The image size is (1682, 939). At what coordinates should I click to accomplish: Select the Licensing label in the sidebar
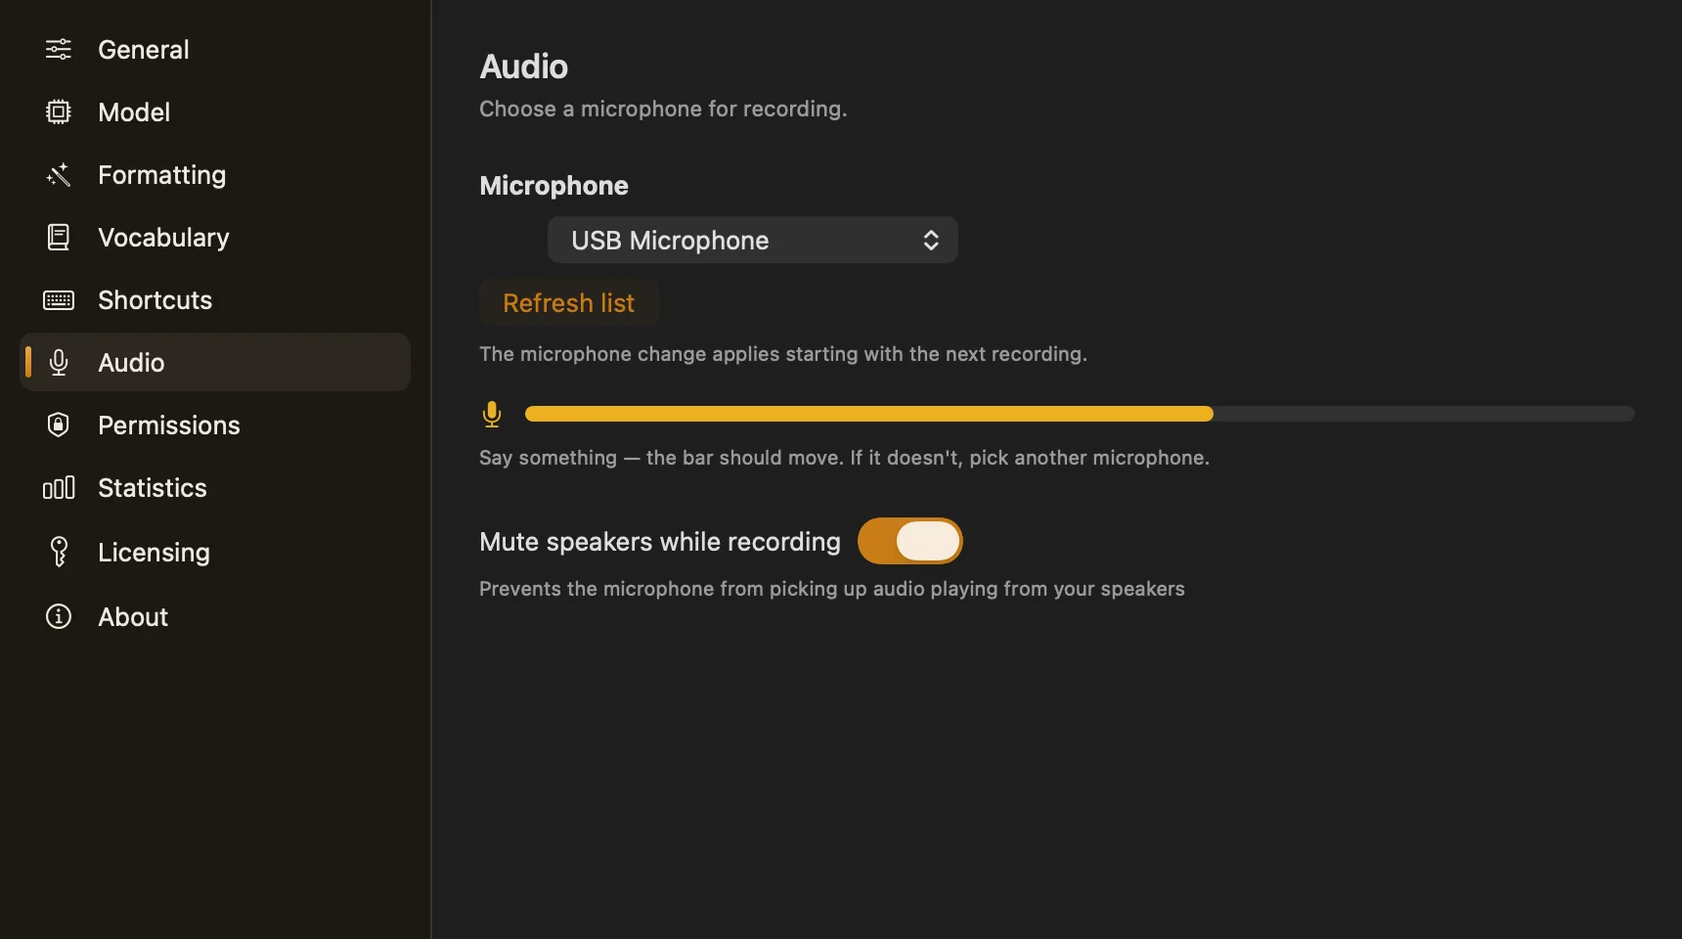pyautogui.click(x=154, y=552)
